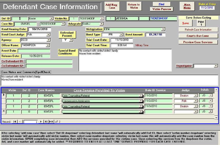Click the Trial Court Time field

pos(122,45)
